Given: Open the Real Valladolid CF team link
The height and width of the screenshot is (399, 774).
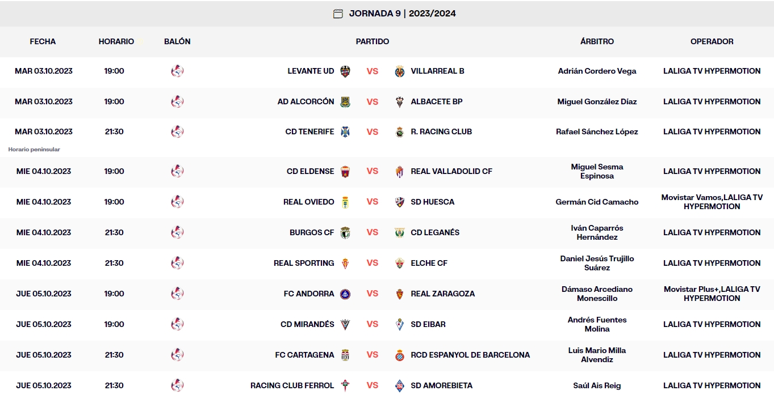Looking at the screenshot, I should coord(451,172).
